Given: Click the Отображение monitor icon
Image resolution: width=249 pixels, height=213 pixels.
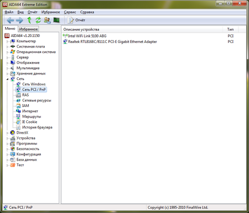Looking at the screenshot, I should tap(13, 62).
